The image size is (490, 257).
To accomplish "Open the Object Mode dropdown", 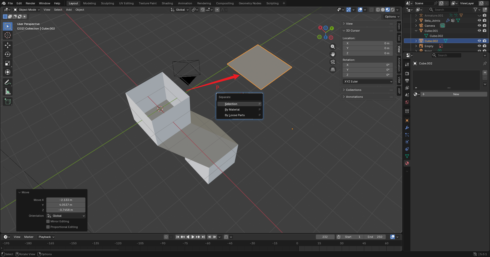I will pyautogui.click(x=27, y=10).
